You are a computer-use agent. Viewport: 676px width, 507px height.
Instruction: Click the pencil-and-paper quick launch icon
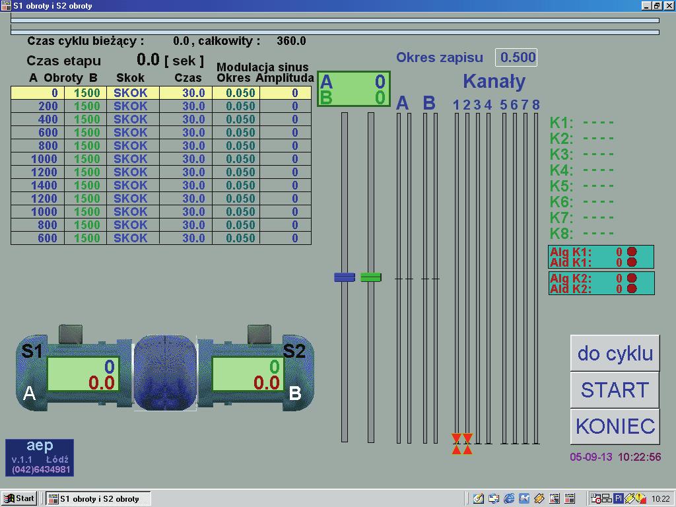(x=479, y=498)
